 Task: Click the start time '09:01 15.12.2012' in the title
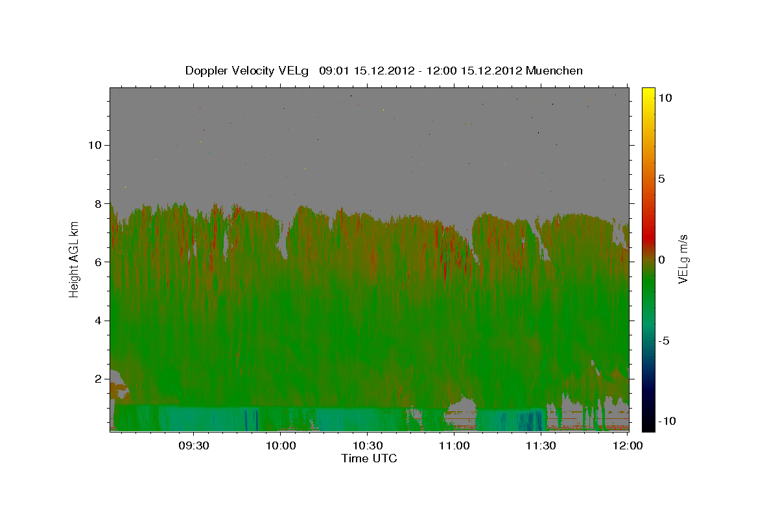click(366, 71)
